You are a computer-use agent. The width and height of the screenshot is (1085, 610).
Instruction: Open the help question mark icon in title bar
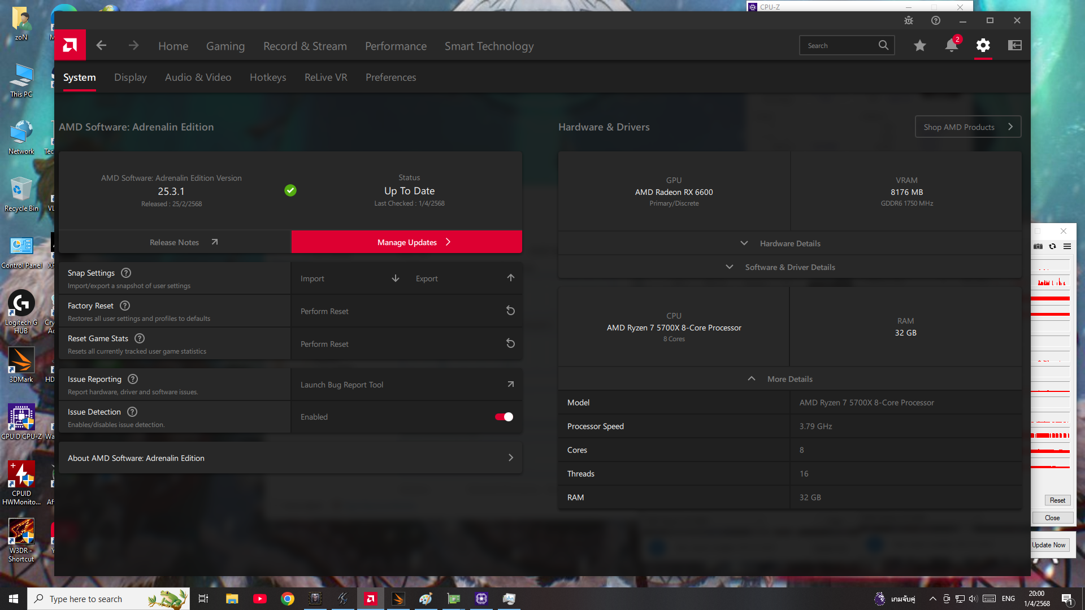coord(936,20)
